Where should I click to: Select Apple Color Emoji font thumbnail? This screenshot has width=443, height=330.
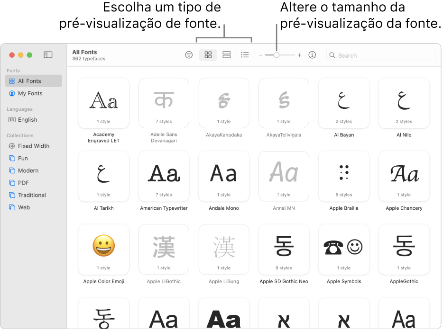[x=104, y=250]
